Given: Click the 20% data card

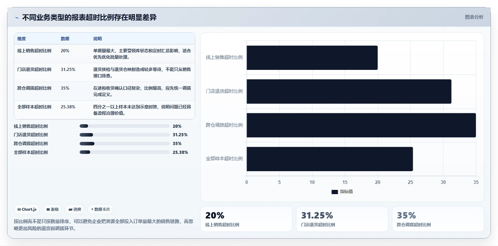Looking at the screenshot, I should (x=246, y=219).
